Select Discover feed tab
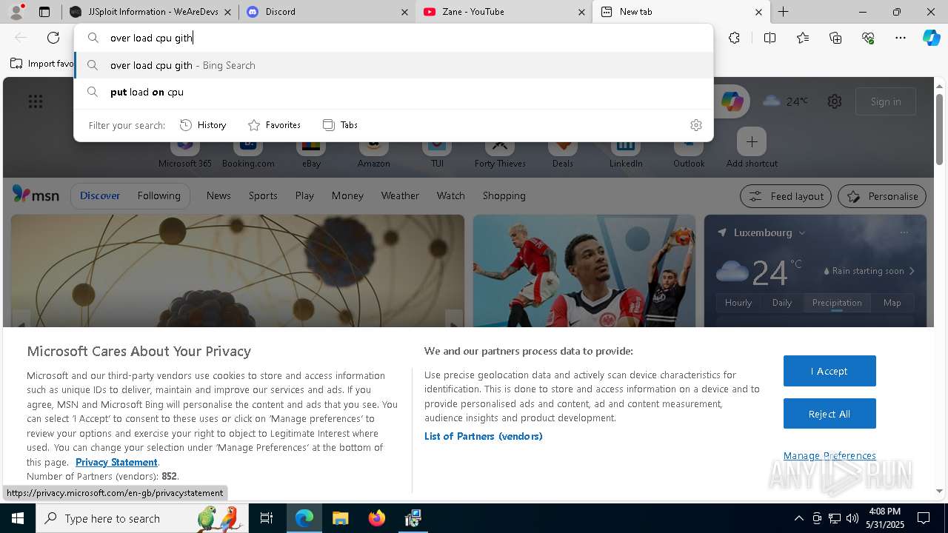The height and width of the screenshot is (533, 948). tap(100, 195)
